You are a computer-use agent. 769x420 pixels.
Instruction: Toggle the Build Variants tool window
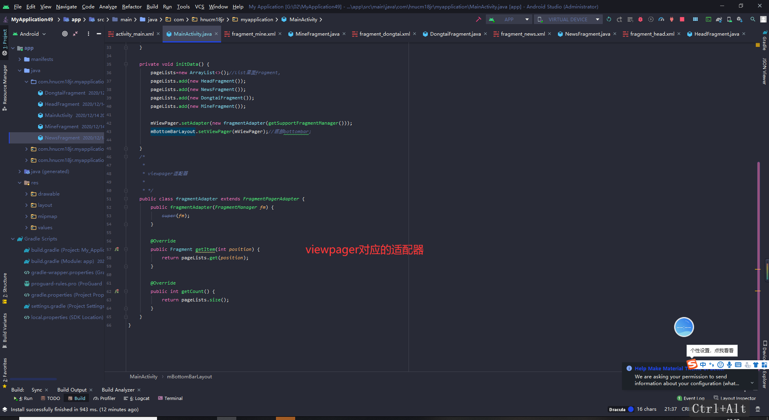click(5, 330)
